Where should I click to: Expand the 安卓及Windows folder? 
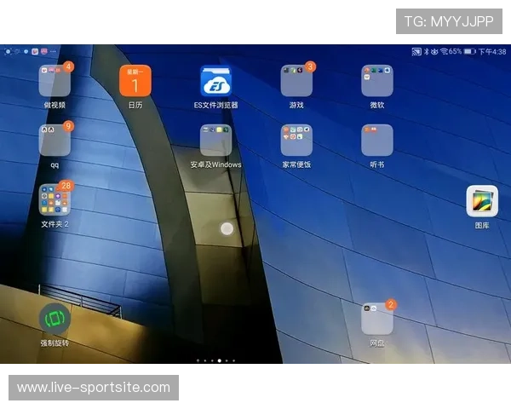pyautogui.click(x=215, y=141)
